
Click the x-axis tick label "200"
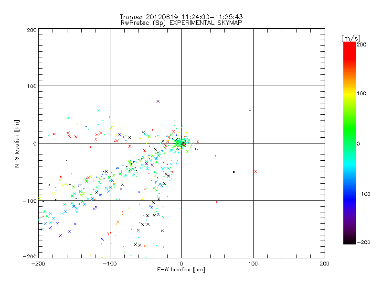[325, 264]
